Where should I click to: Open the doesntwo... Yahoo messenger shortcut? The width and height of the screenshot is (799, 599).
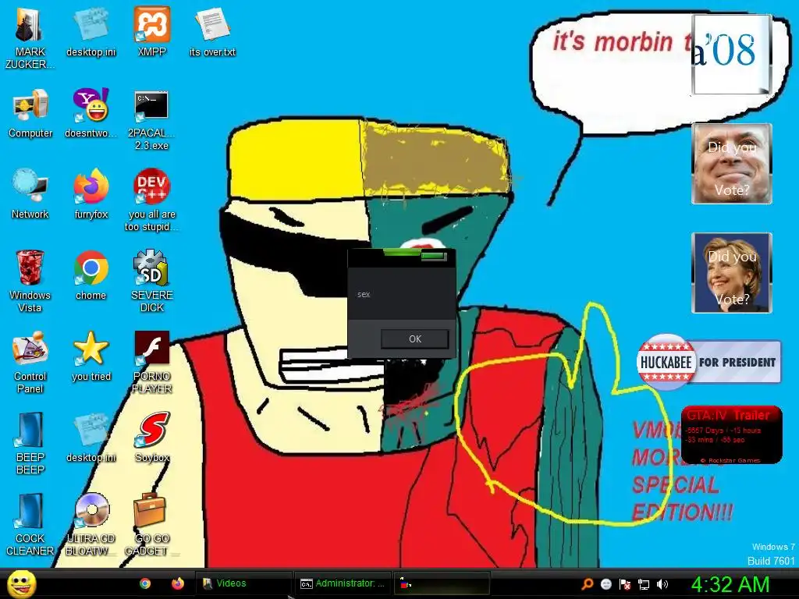point(91,114)
